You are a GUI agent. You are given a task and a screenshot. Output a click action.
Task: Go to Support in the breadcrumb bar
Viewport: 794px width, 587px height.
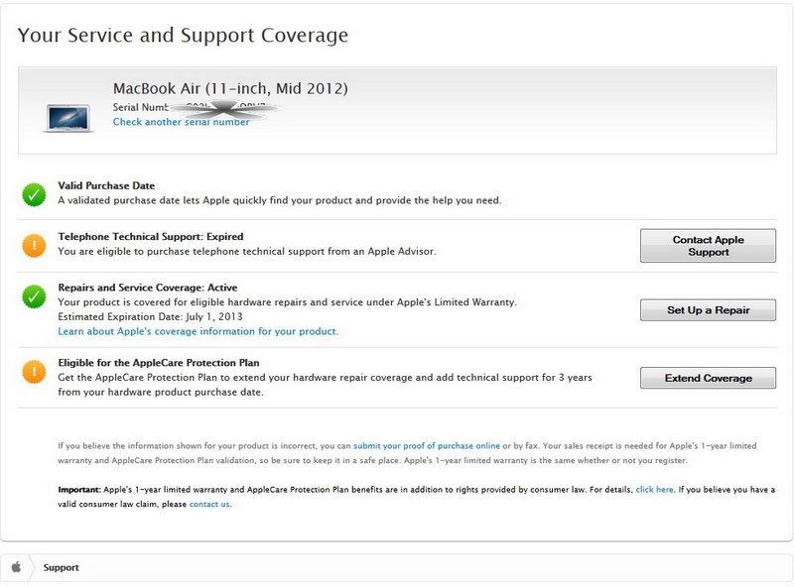(x=62, y=568)
